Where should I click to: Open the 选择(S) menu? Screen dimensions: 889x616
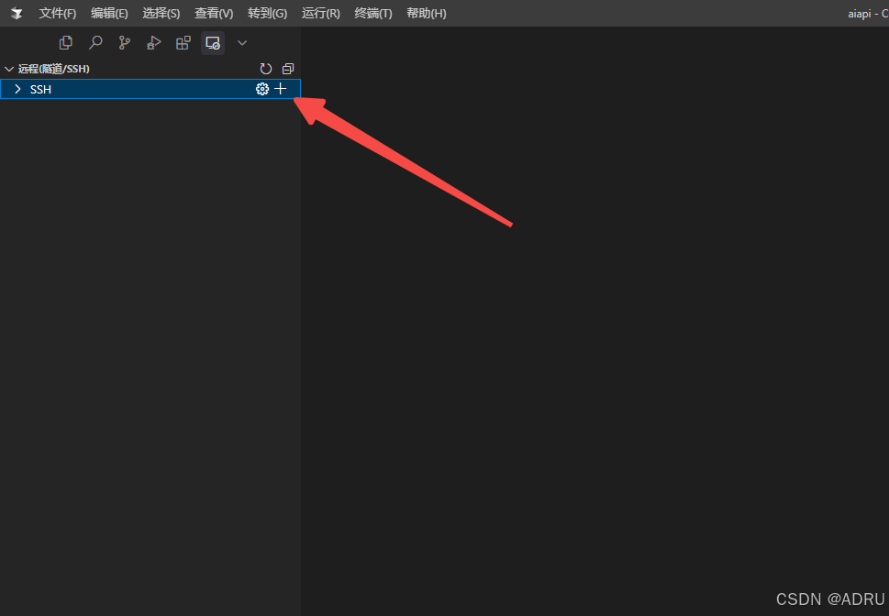pyautogui.click(x=161, y=13)
